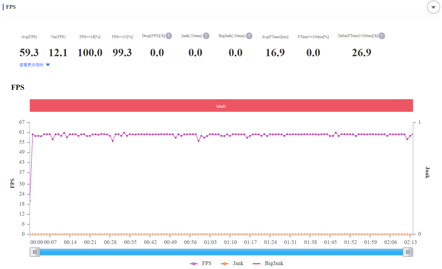Collapse the FPS panel with the round arrow button

(x=433, y=7)
